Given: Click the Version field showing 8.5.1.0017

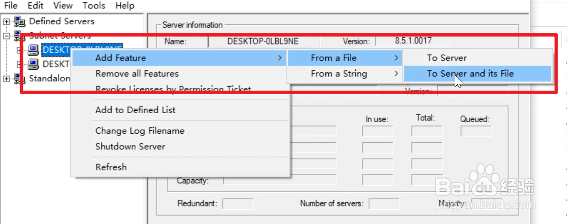Looking at the screenshot, I should pyautogui.click(x=413, y=41).
